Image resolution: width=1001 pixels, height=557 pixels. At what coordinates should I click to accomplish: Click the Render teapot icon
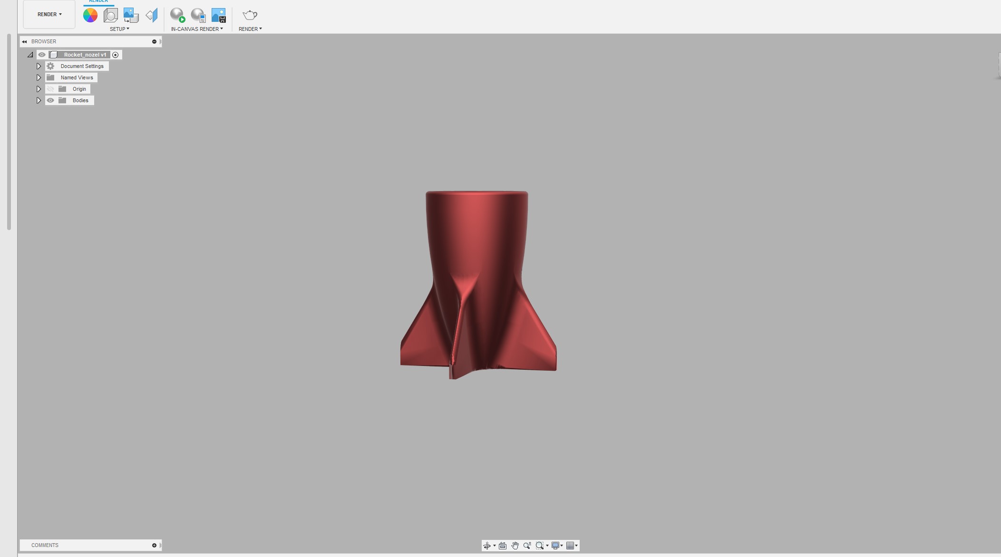tap(250, 15)
